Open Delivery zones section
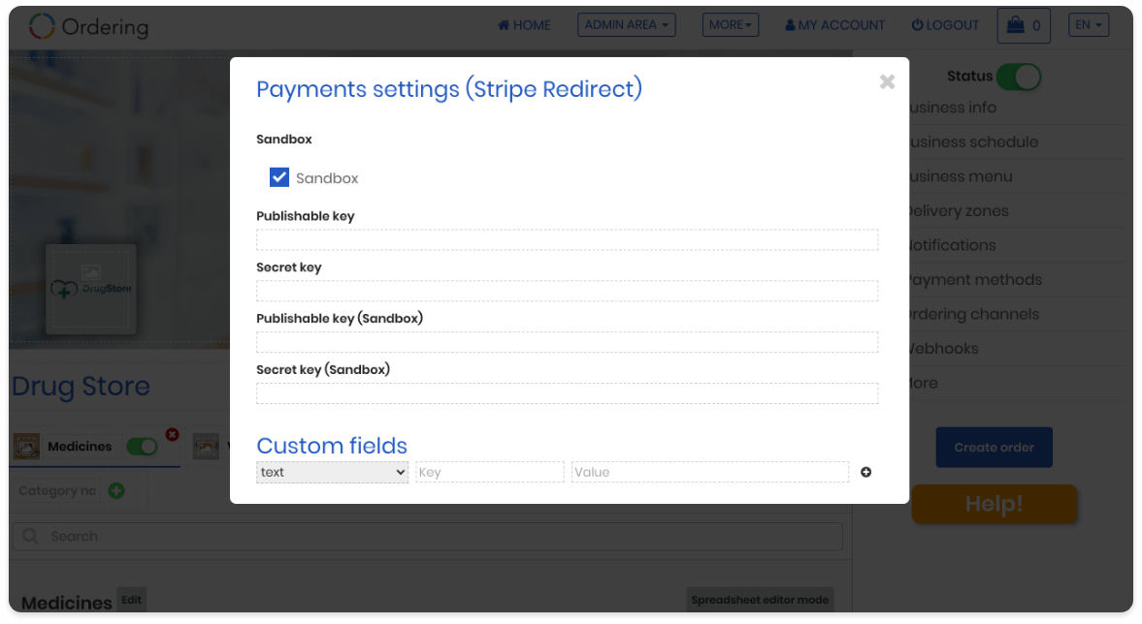The width and height of the screenshot is (1142, 624). tap(959, 211)
